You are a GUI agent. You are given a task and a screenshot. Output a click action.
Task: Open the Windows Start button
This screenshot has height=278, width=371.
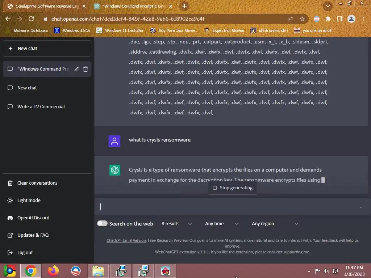(x=10, y=271)
